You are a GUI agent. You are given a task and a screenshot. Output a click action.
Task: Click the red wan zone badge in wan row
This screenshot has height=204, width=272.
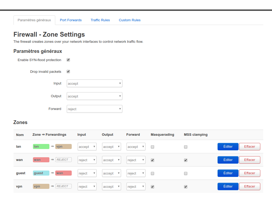[x=41, y=160]
